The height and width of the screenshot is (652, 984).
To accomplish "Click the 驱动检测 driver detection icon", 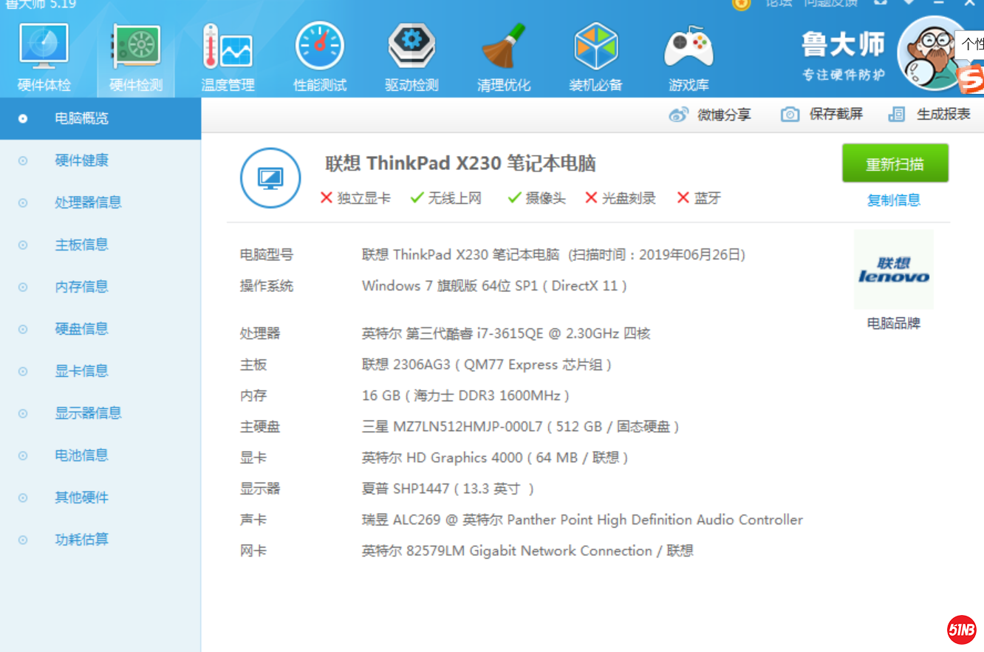I will tap(411, 48).
